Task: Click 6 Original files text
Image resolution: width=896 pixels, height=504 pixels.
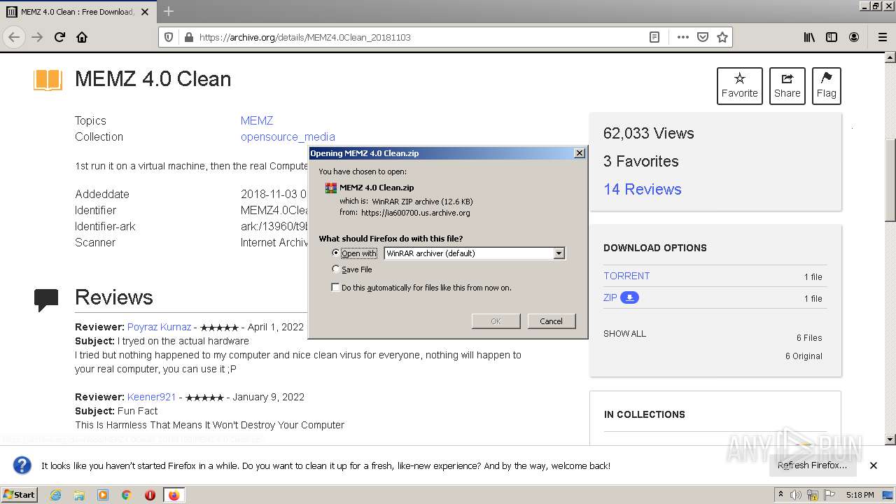Action: coord(804,356)
